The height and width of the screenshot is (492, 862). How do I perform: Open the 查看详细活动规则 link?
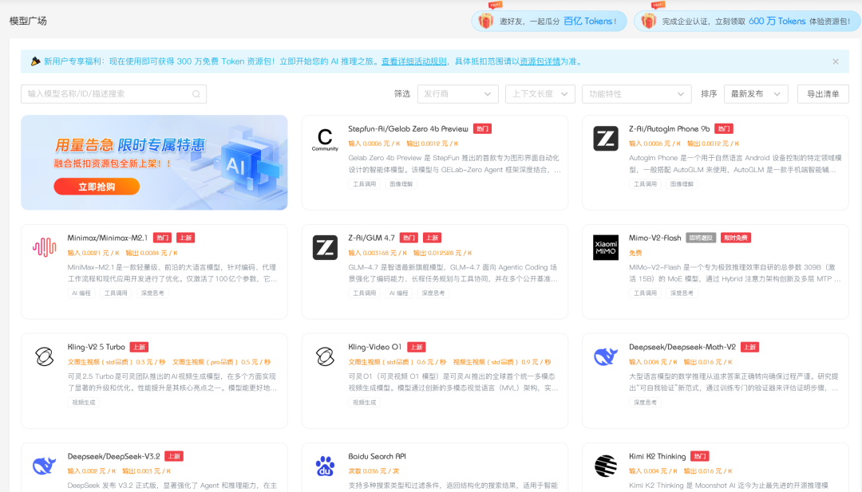pyautogui.click(x=414, y=61)
